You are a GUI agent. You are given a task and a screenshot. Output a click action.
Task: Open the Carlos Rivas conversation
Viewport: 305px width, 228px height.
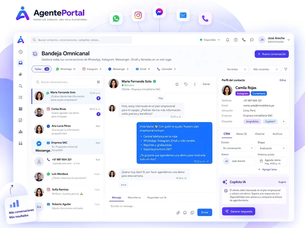[x=67, y=112]
